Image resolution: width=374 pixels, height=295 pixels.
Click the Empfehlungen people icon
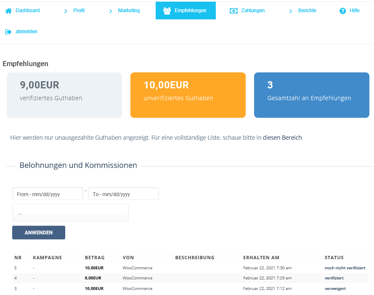point(167,11)
